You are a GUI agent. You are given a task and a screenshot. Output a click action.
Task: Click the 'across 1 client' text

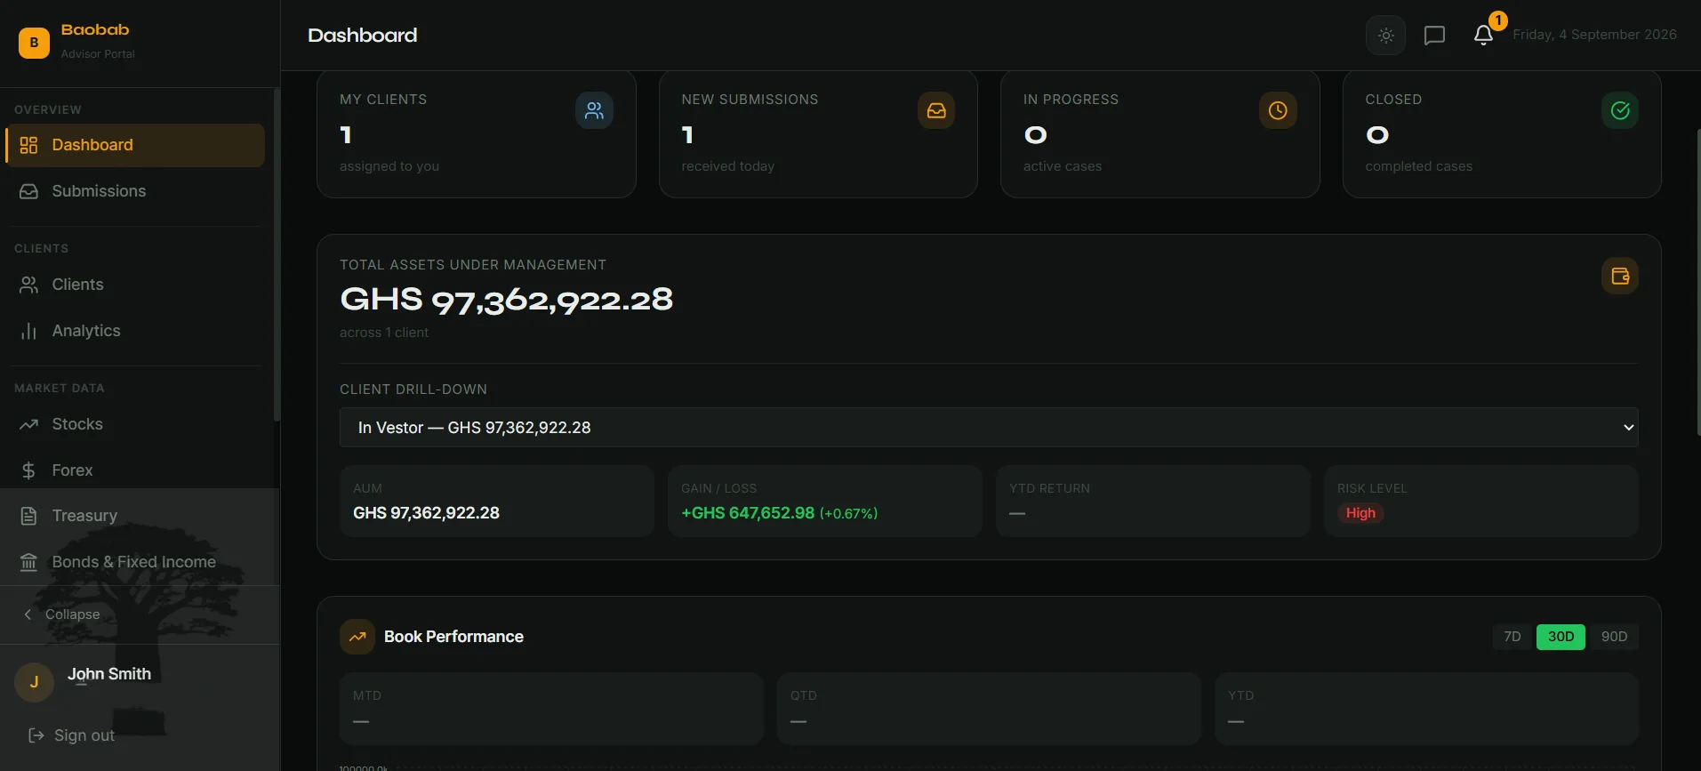pyautogui.click(x=384, y=333)
